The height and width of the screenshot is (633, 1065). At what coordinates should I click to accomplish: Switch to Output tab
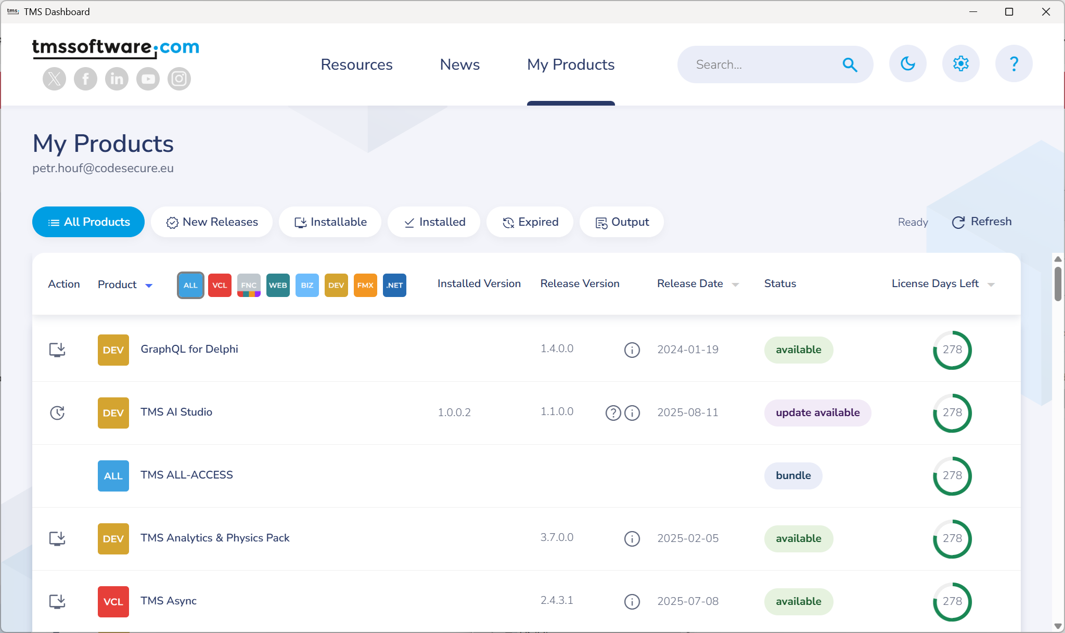coord(622,222)
